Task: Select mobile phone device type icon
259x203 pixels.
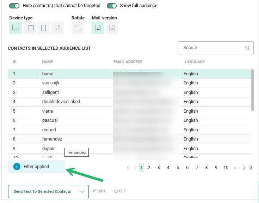Action: [x=44, y=28]
